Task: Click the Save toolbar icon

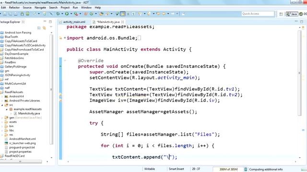Action: pyautogui.click(x=4, y=14)
